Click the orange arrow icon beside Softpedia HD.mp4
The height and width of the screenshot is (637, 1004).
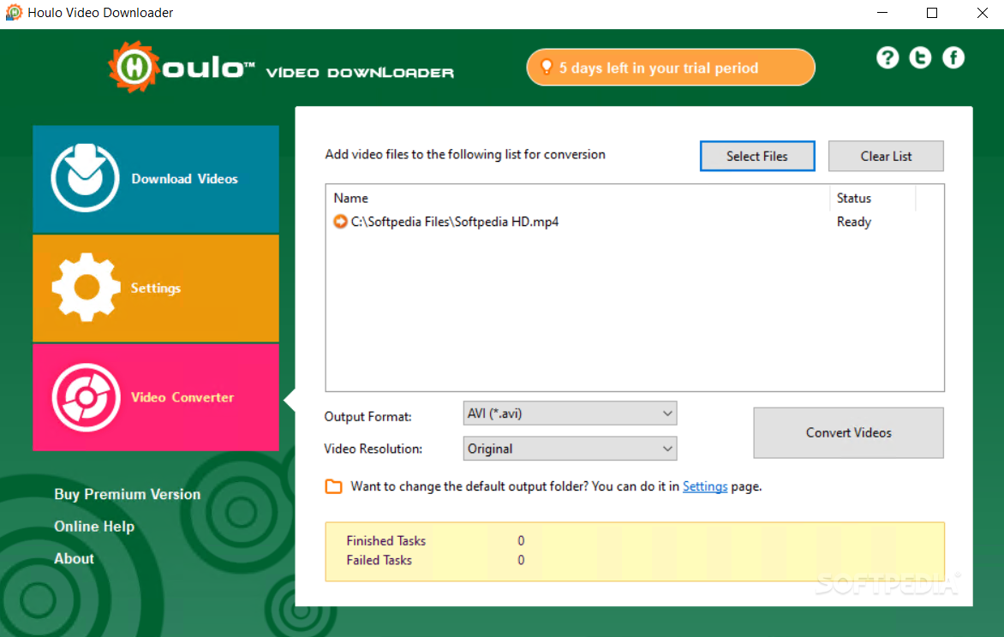[340, 222]
